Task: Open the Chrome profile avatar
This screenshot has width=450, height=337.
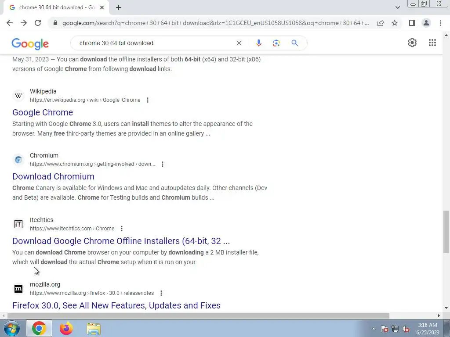Action: point(426,23)
